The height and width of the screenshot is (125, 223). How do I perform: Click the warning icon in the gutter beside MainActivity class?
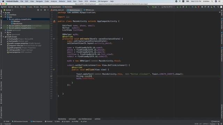(54, 22)
